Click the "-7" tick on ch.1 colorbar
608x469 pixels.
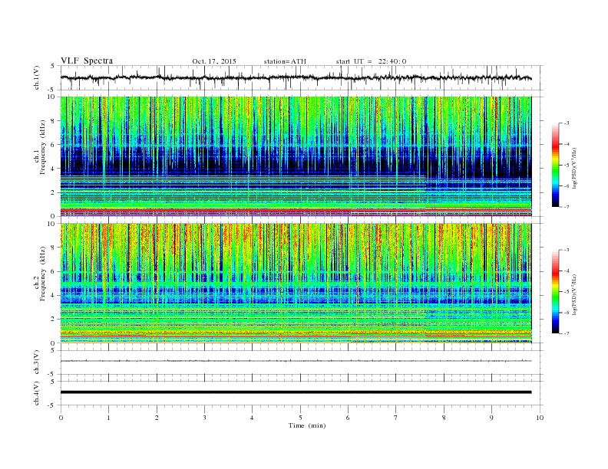click(x=567, y=207)
